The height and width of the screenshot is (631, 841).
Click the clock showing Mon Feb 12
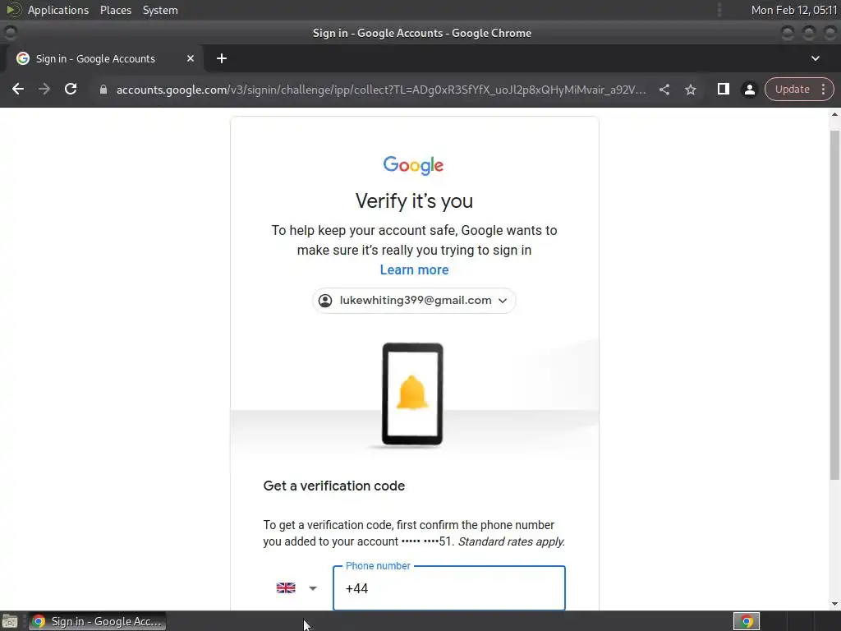794,10
